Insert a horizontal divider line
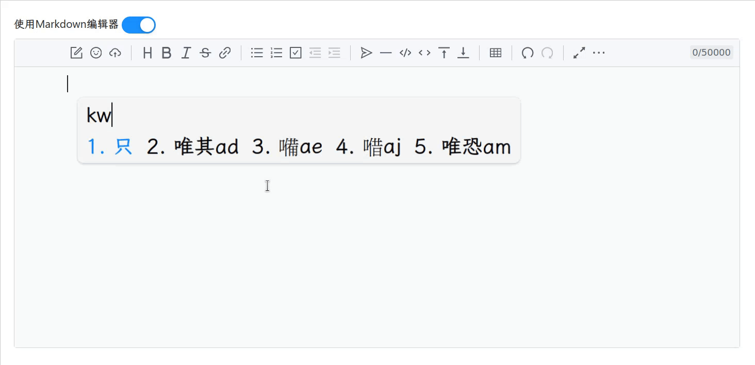755x365 pixels. tap(386, 53)
